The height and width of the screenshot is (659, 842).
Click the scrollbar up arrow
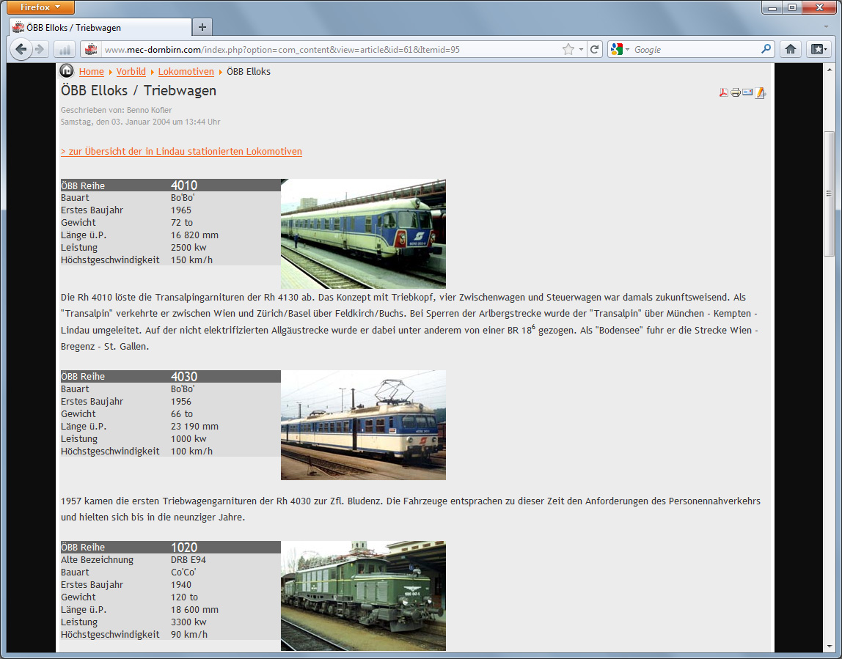[x=829, y=69]
